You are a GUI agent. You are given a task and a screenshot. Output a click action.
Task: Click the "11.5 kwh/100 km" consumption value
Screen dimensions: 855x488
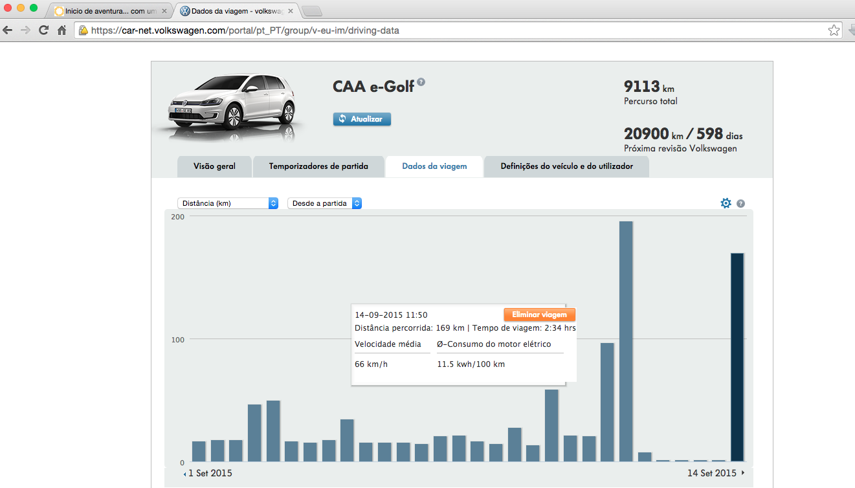[471, 364]
